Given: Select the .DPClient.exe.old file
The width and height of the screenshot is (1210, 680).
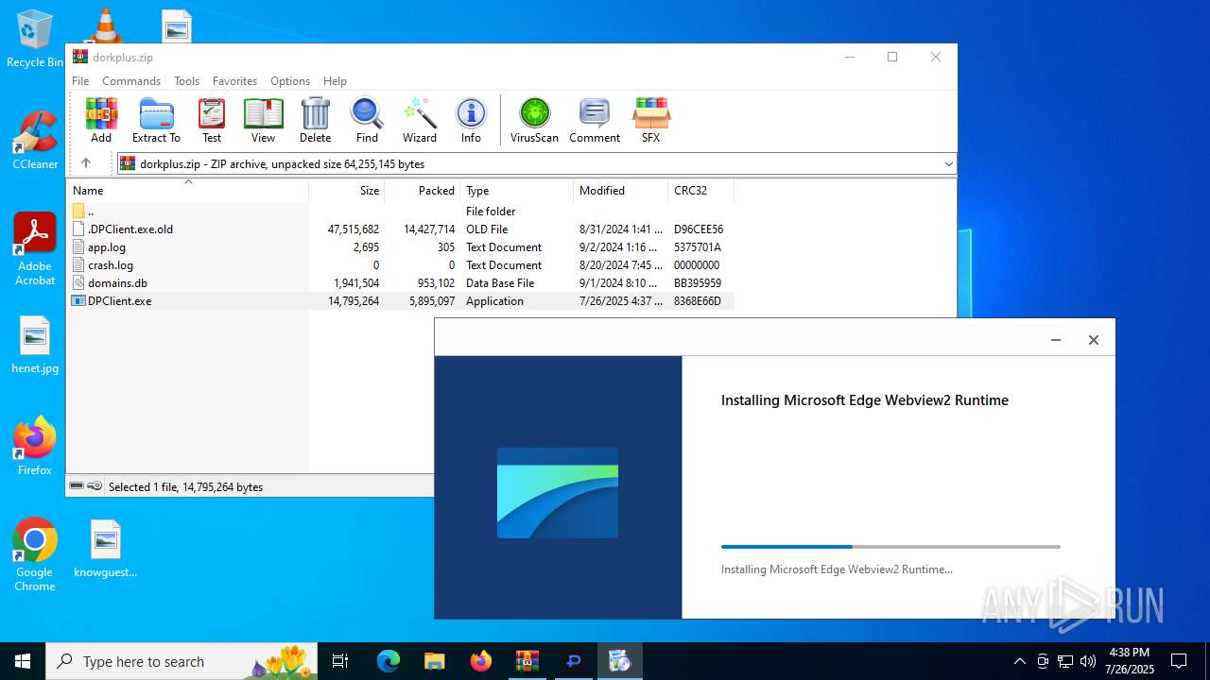Looking at the screenshot, I should [x=400, y=229].
